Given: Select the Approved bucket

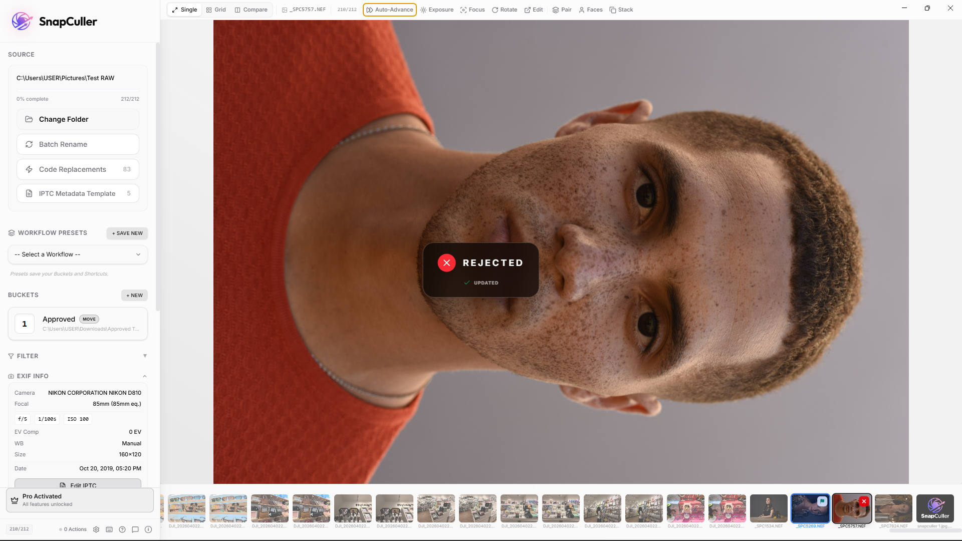Looking at the screenshot, I should tap(78, 324).
